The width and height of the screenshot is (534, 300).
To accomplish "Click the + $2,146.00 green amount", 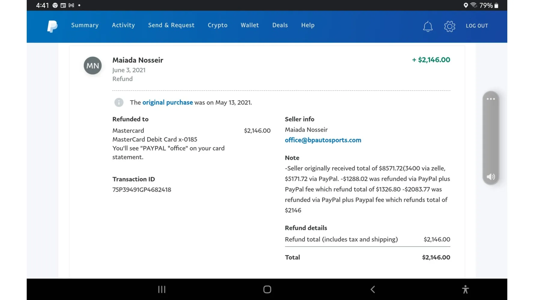I will [431, 60].
